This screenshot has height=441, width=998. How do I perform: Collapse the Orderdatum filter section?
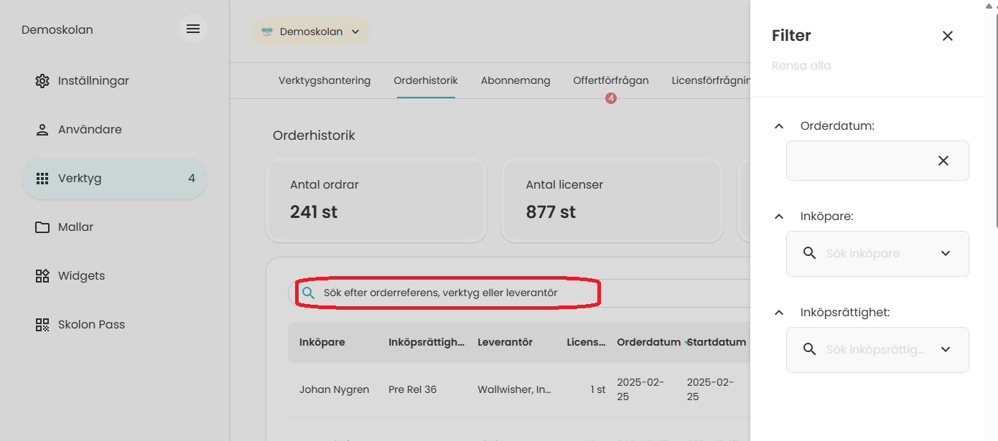click(x=779, y=126)
